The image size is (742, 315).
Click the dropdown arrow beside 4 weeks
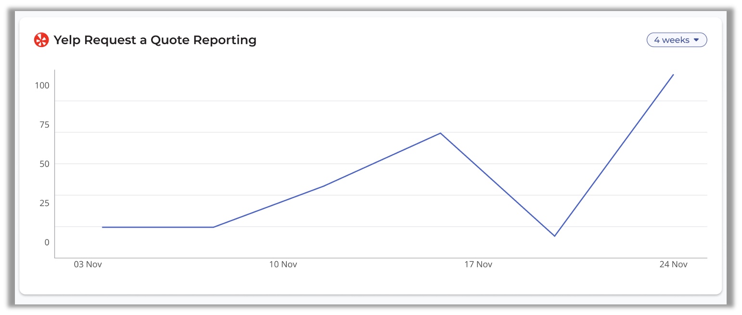pyautogui.click(x=696, y=40)
